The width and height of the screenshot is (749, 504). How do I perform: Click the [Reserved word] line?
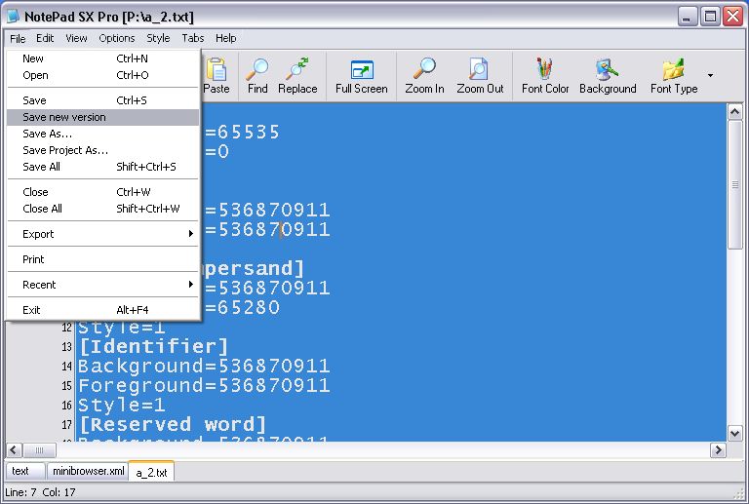click(x=173, y=424)
